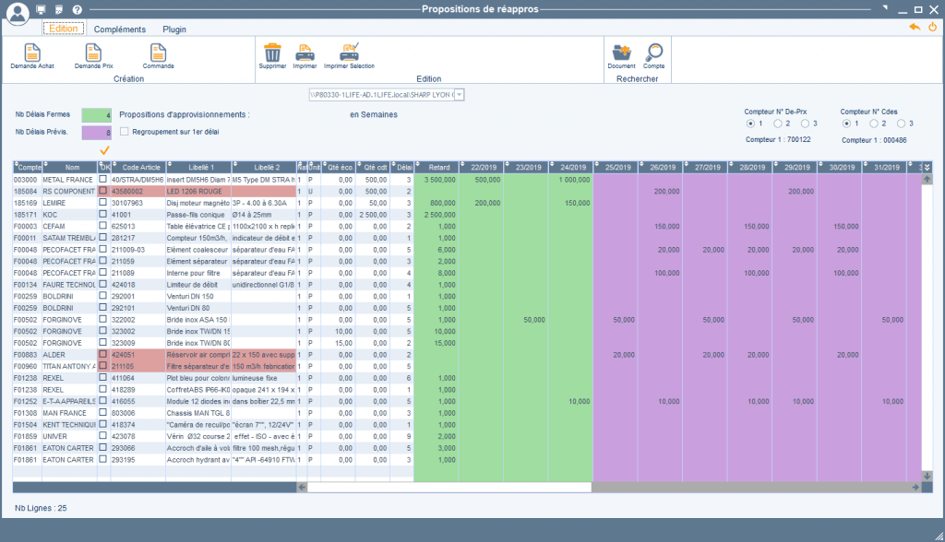Select article code 293195 cell
The width and height of the screenshot is (945, 542).
138,459
